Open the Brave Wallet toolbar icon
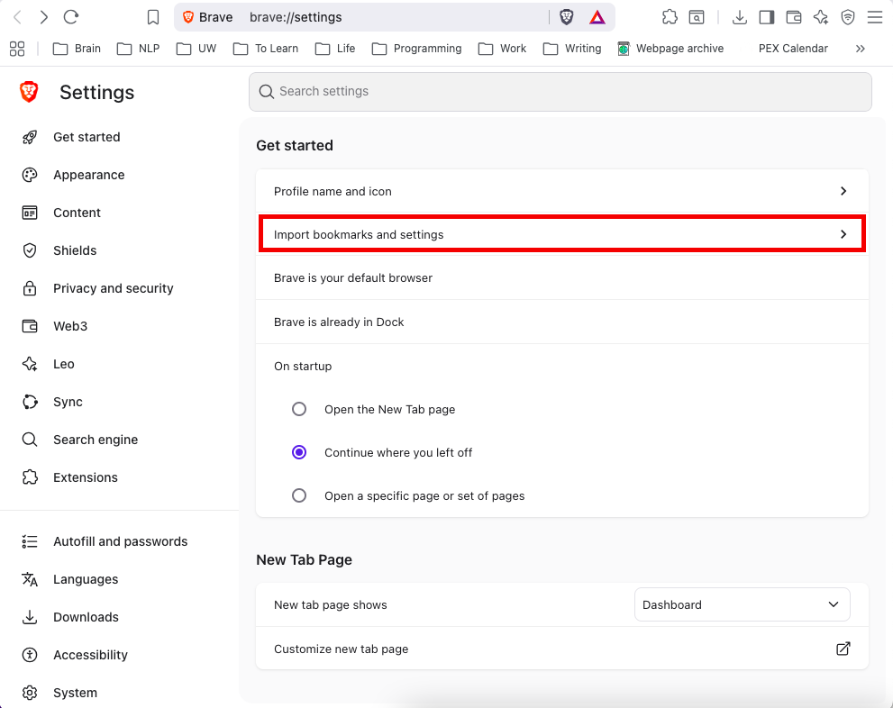 pyautogui.click(x=793, y=17)
